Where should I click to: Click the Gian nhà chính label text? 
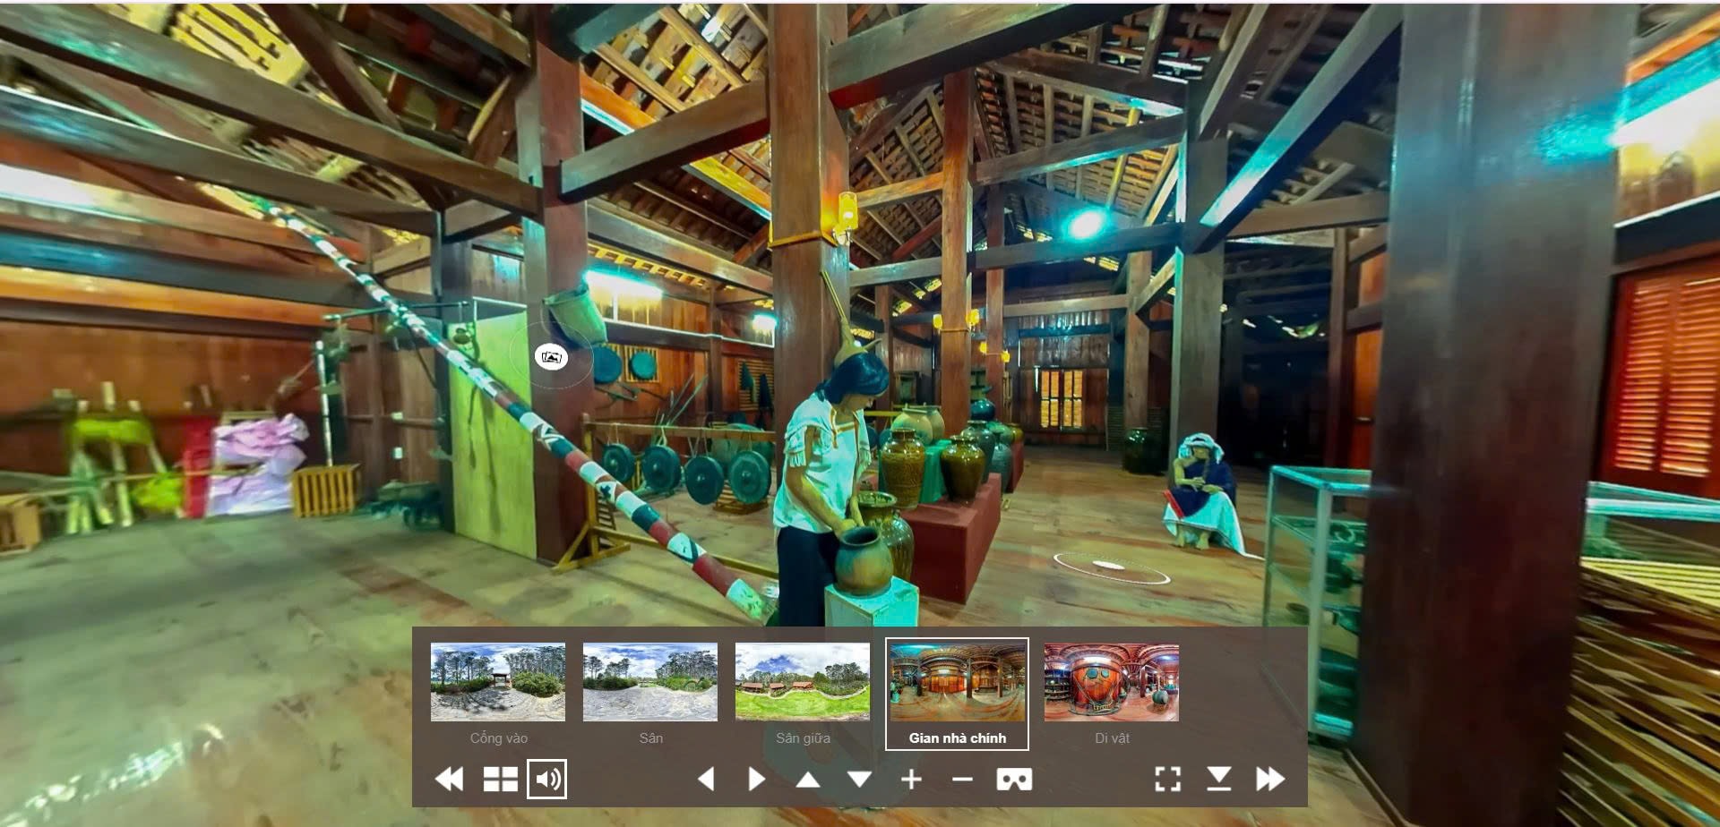(x=957, y=738)
